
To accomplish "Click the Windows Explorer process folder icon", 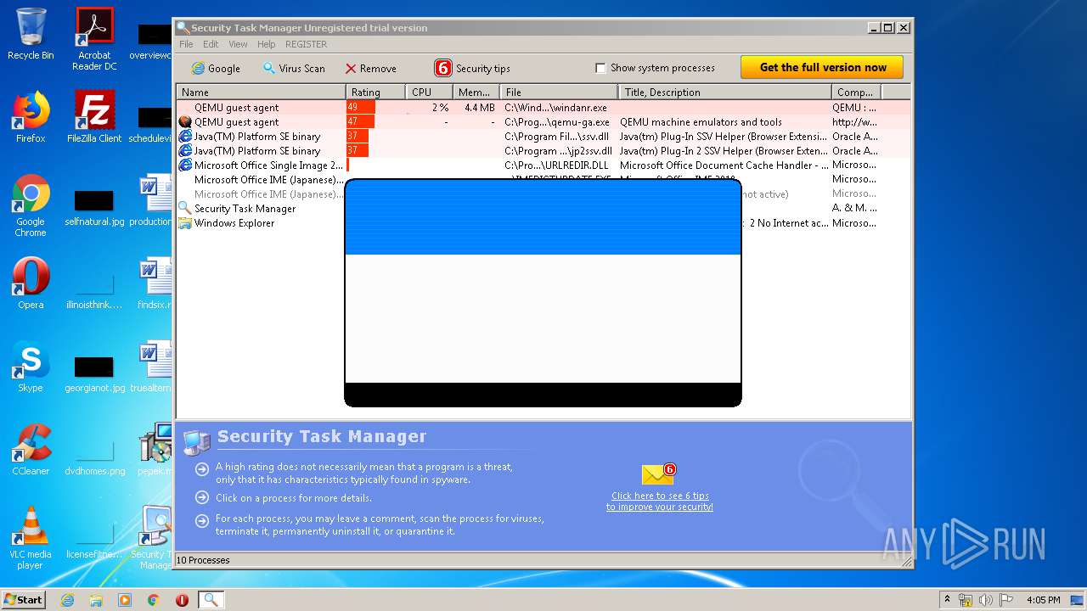I will (185, 223).
